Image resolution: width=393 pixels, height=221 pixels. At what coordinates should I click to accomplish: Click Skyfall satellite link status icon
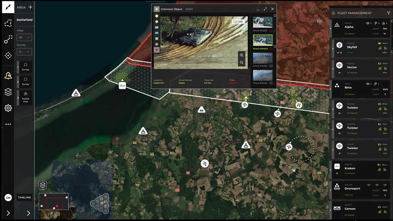380,48
